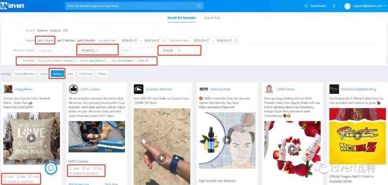Play the Freestyle Watches wrist video
388x185 pixels.
[x=162, y=158]
